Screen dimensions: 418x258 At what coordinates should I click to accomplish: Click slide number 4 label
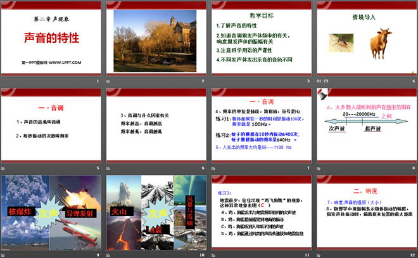pos(414,81)
